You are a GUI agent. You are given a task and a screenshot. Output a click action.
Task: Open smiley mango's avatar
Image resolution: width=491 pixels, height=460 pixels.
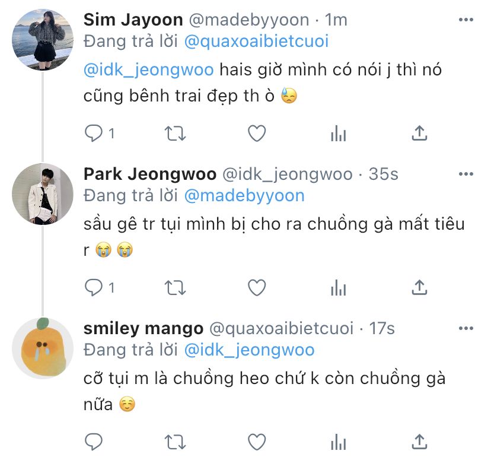tap(42, 348)
